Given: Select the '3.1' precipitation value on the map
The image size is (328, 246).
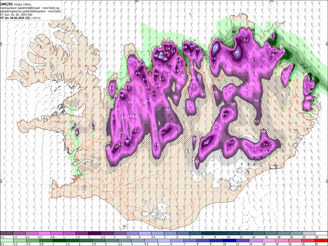Looking at the screenshot, I should click(x=173, y=52).
